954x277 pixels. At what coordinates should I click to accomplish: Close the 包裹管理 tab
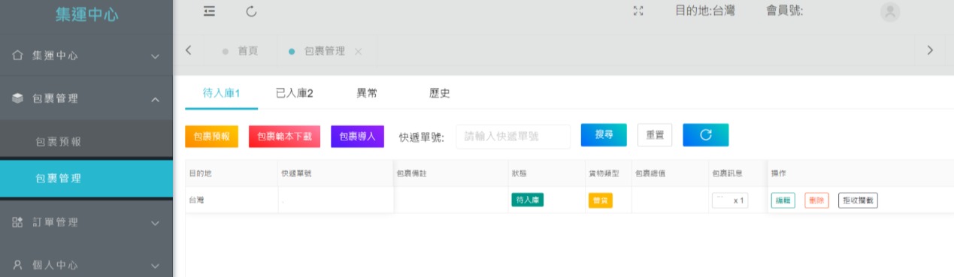[358, 51]
